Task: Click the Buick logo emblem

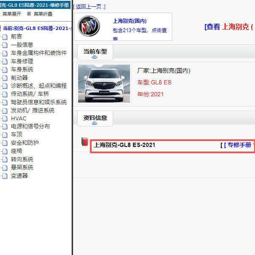Action: 89,26
